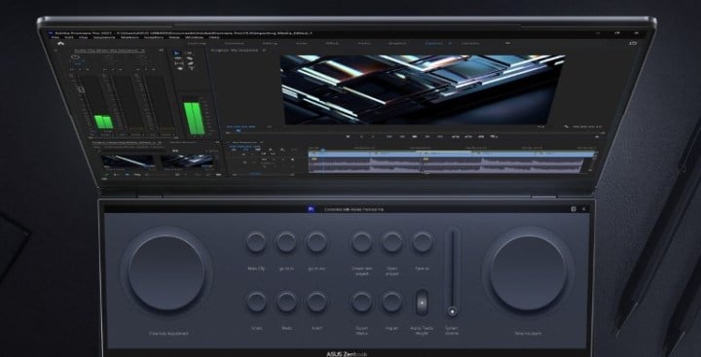
Task: Toggle the Audio Tracks Height switch
Action: point(422,303)
